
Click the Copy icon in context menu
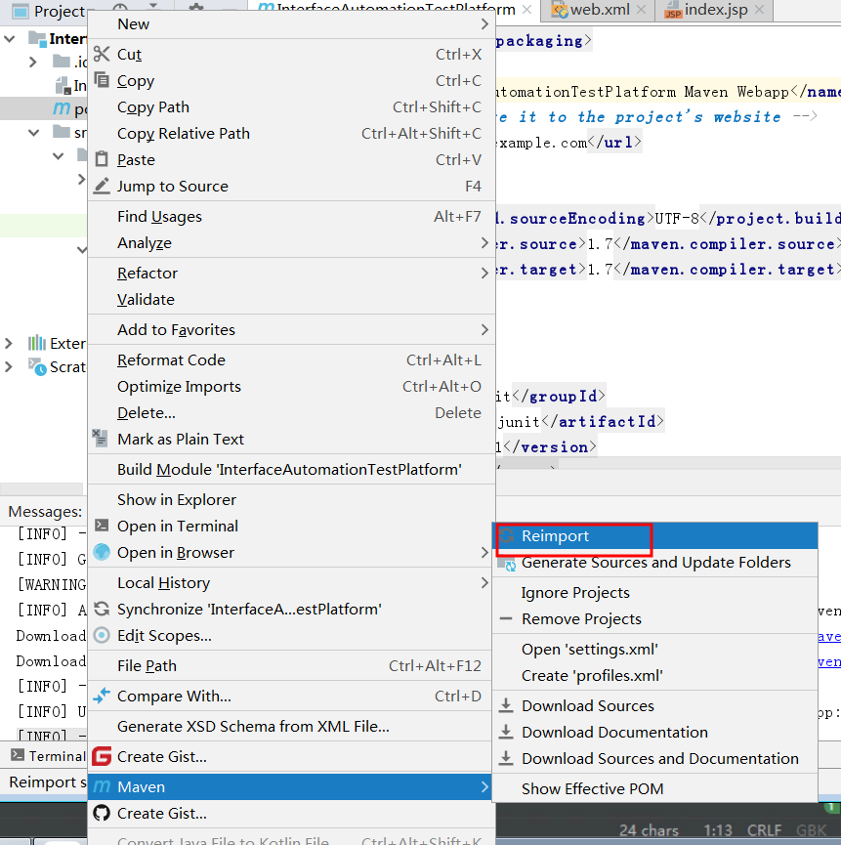[102, 80]
